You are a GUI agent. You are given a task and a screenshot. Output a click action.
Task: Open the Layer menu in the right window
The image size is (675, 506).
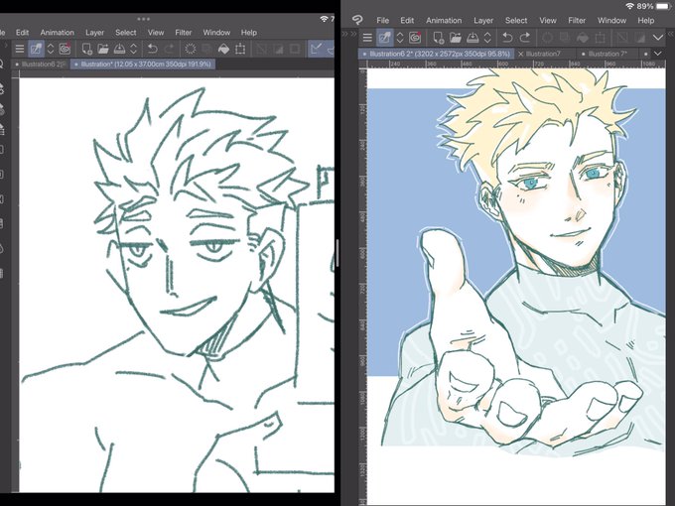483,20
